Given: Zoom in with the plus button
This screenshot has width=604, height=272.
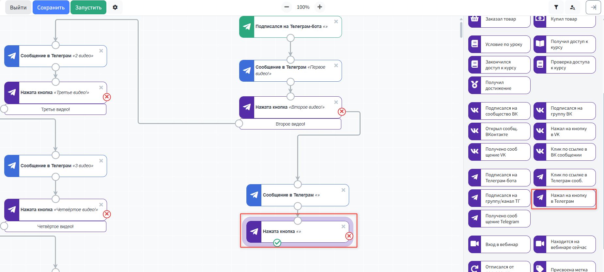Looking at the screenshot, I should [319, 7].
